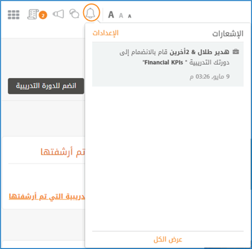Click the الإشعارات panel heading
The width and height of the screenshot is (252, 249).
[227, 33]
